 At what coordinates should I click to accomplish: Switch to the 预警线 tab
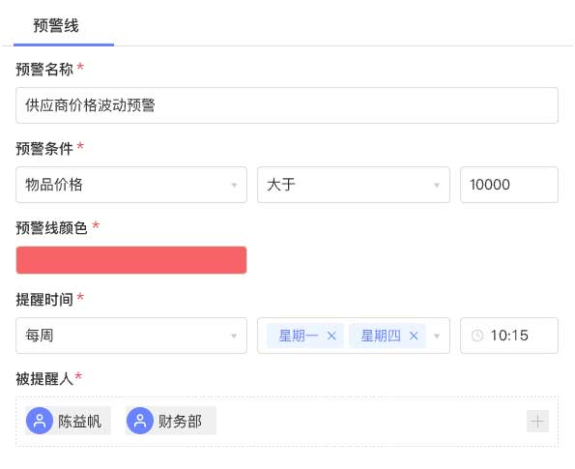coord(56,26)
